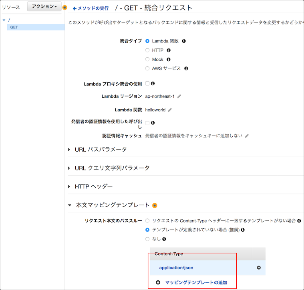
Task: Click info icon next to HTTP option
Action: [x=168, y=50]
